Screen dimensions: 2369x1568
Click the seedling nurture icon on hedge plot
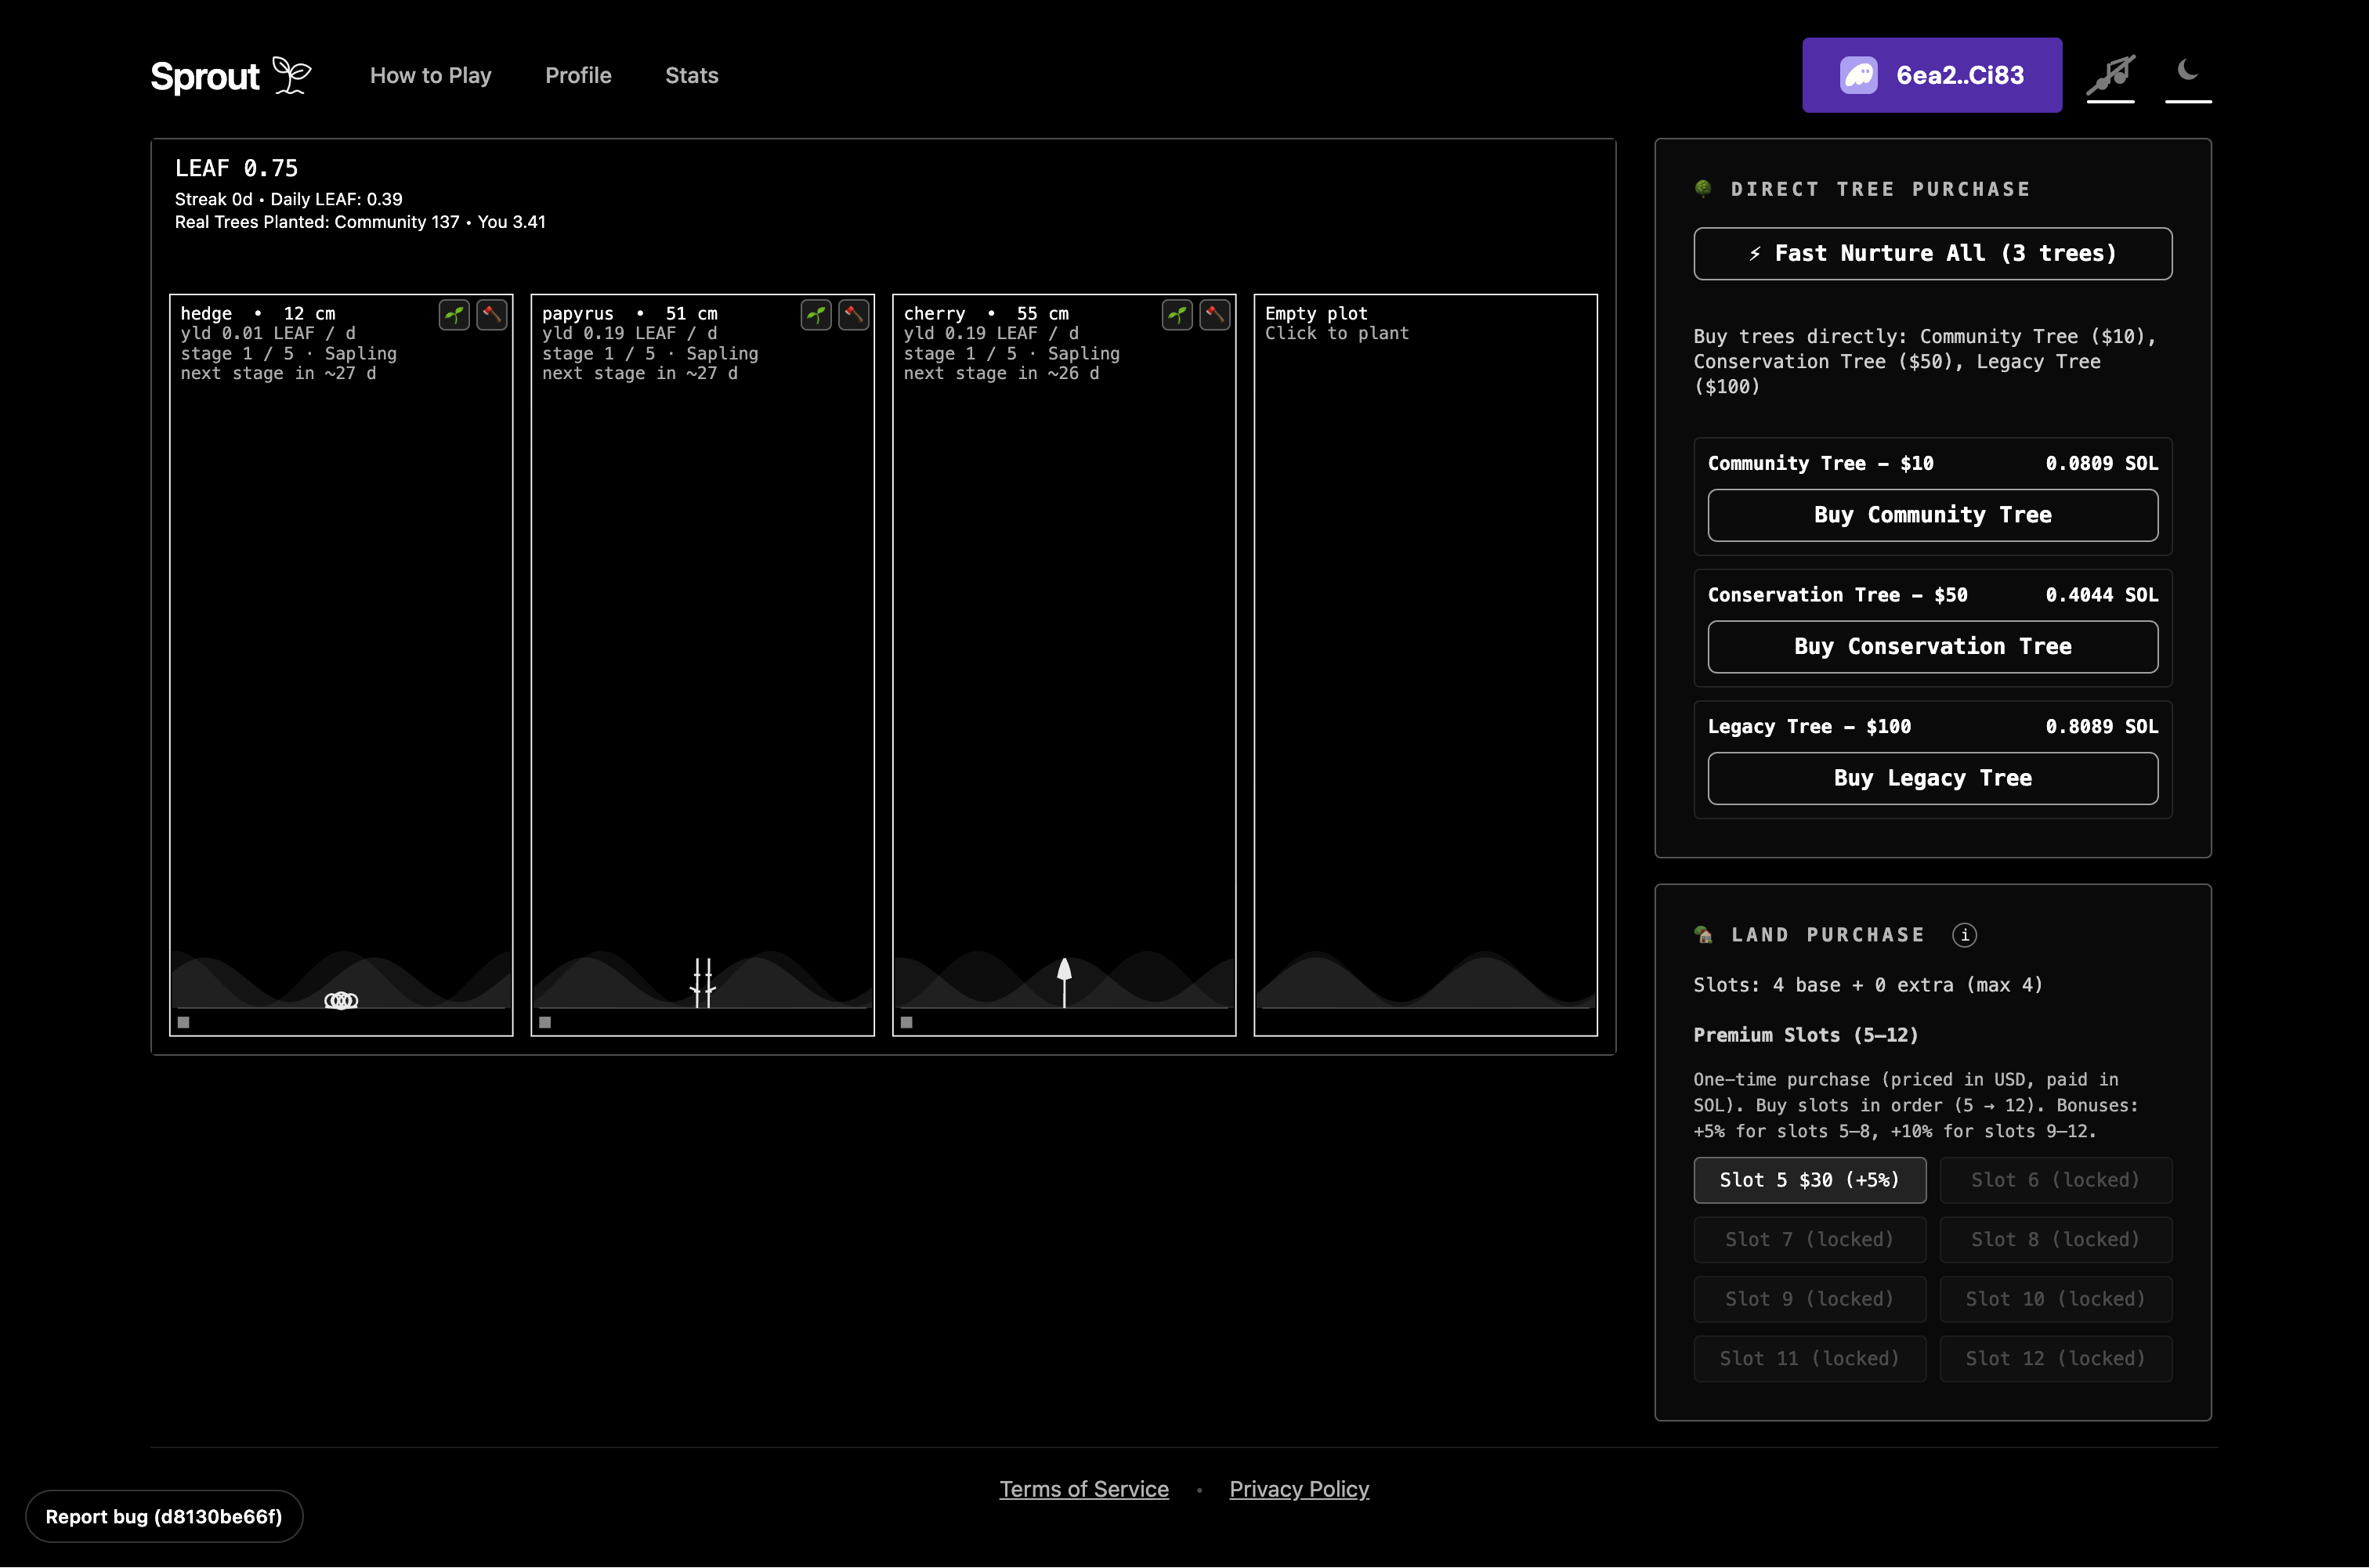pyautogui.click(x=454, y=315)
